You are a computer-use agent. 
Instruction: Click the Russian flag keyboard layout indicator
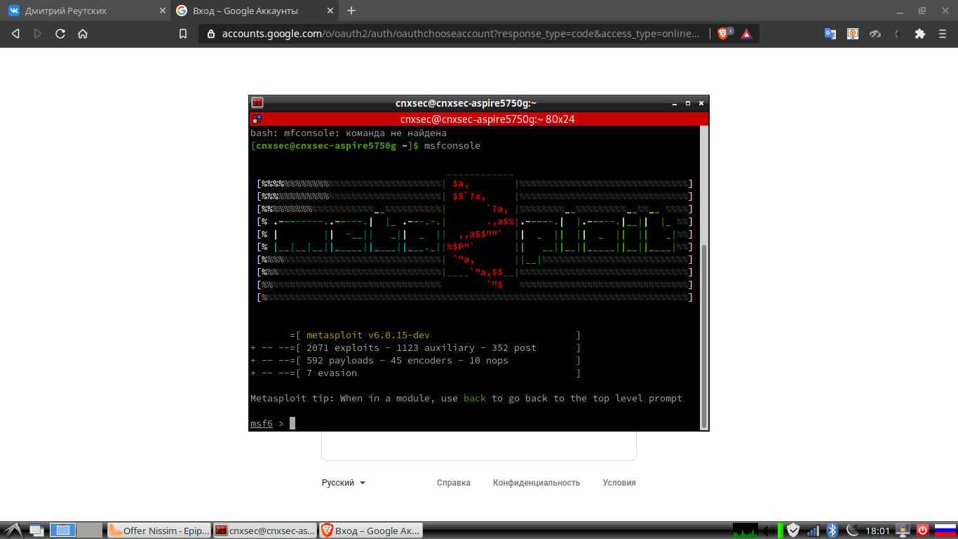click(x=945, y=531)
